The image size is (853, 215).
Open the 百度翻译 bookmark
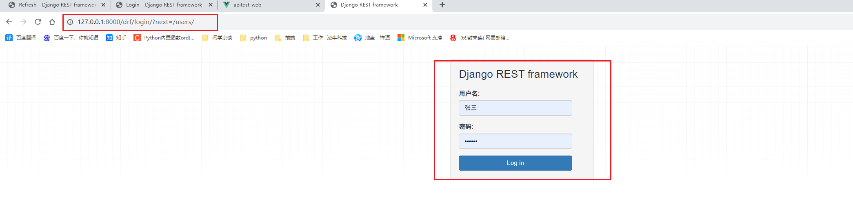[x=21, y=38]
